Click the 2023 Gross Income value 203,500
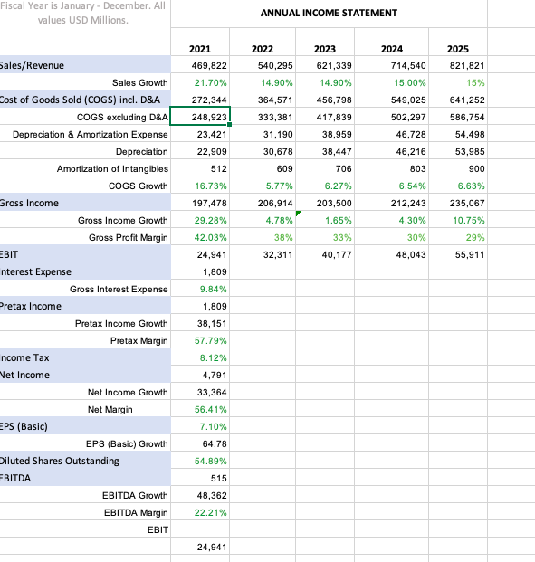 click(x=325, y=203)
